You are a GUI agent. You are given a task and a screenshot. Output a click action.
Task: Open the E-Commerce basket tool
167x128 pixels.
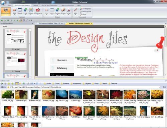(x=38, y=11)
